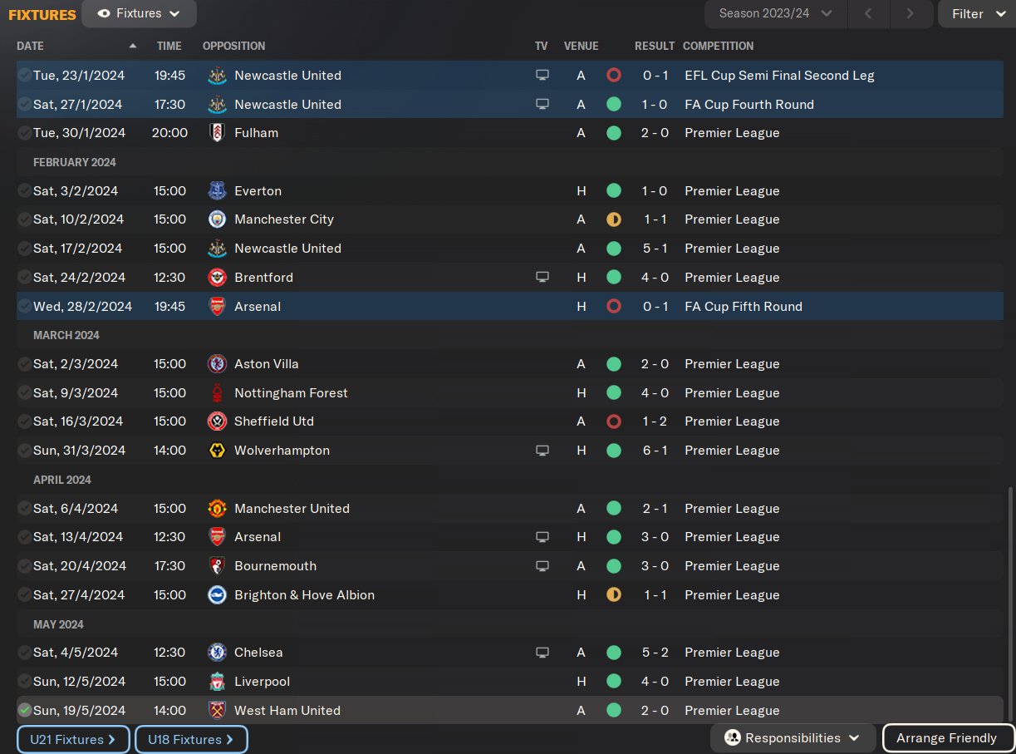Open the Fixtures view dropdown
This screenshot has width=1016, height=754.
point(139,13)
